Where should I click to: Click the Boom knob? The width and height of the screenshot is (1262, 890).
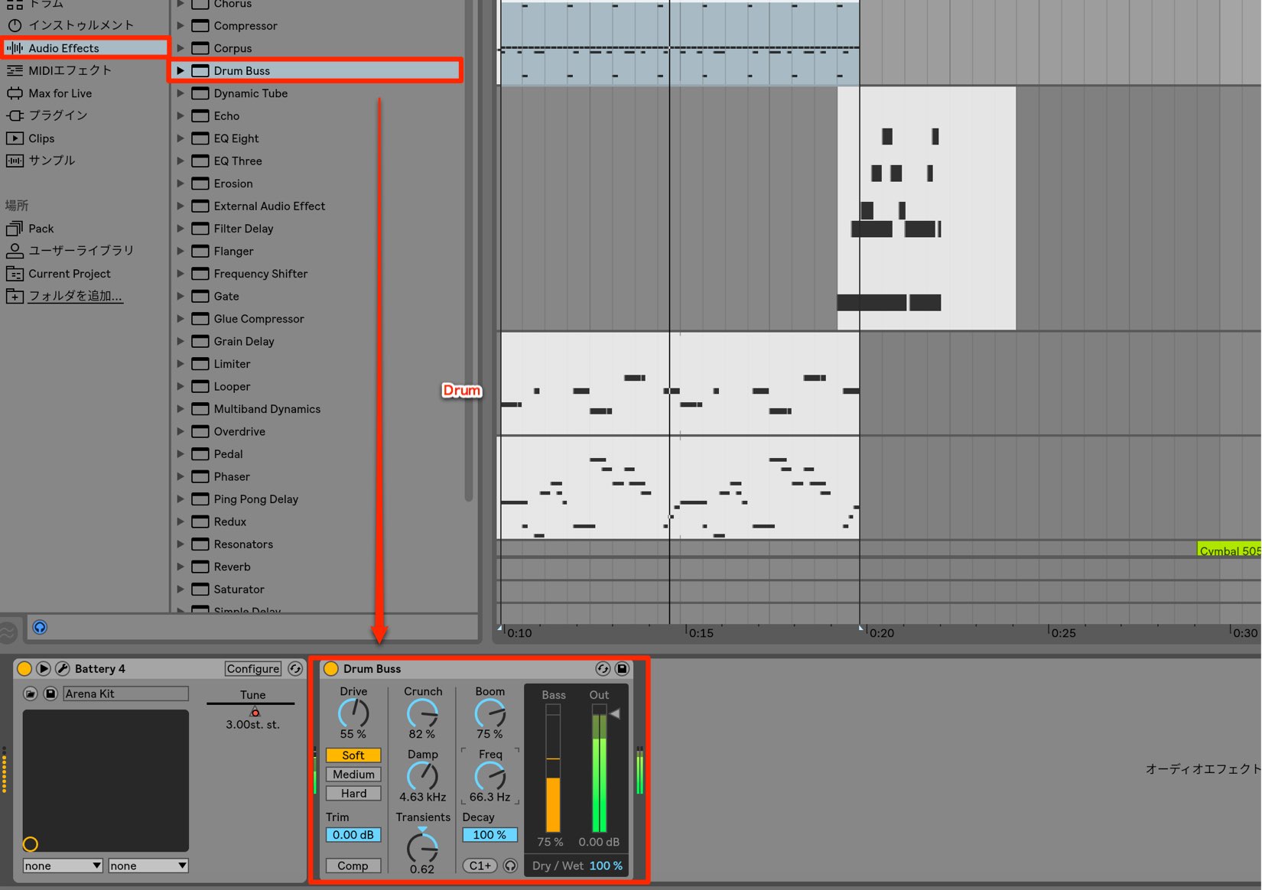point(490,714)
